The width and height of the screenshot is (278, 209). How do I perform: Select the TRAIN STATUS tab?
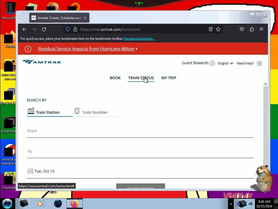point(141,78)
